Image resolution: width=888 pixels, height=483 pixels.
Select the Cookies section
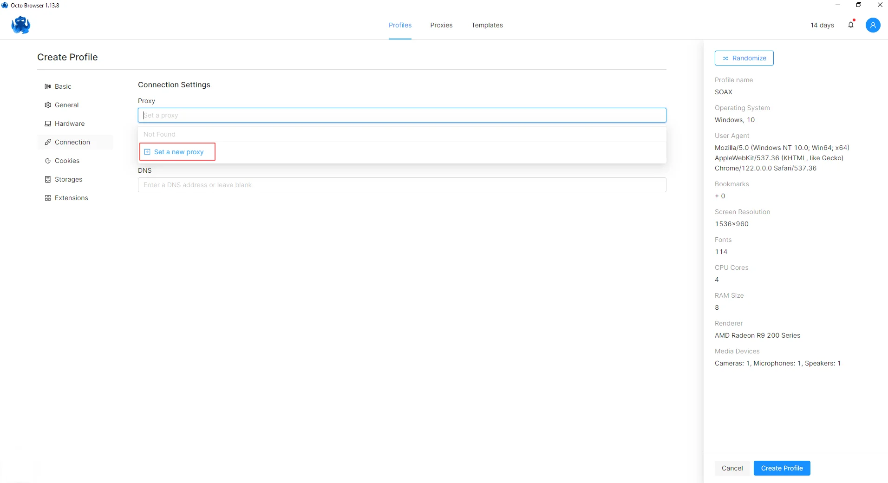click(67, 161)
